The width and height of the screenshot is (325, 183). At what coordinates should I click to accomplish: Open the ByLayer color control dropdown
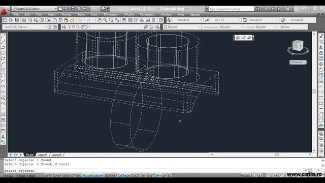[x=182, y=27]
